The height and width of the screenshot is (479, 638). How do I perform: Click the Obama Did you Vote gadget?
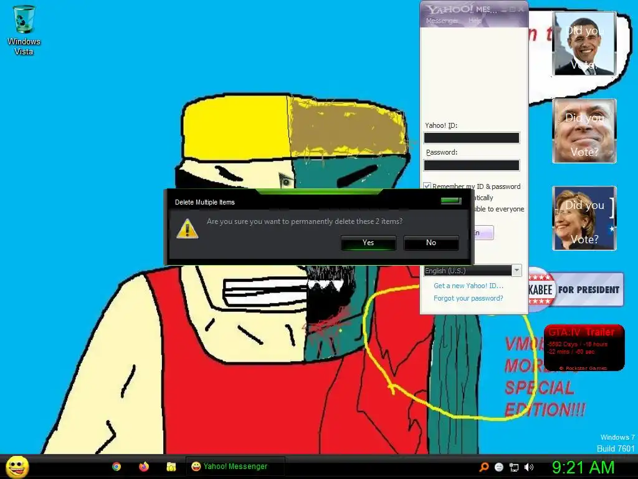pos(584,44)
